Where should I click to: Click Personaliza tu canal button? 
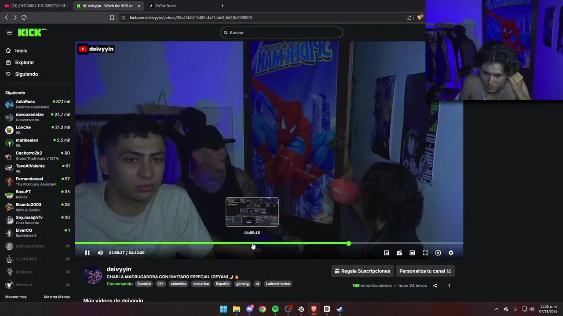(425, 271)
